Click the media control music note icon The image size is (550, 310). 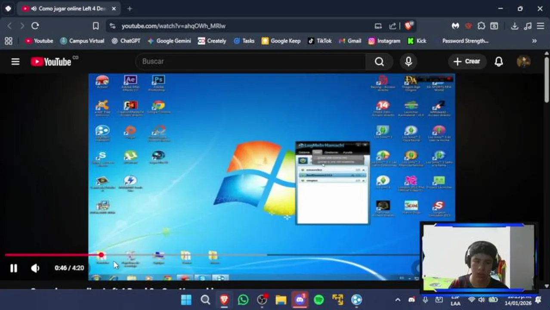(x=528, y=26)
